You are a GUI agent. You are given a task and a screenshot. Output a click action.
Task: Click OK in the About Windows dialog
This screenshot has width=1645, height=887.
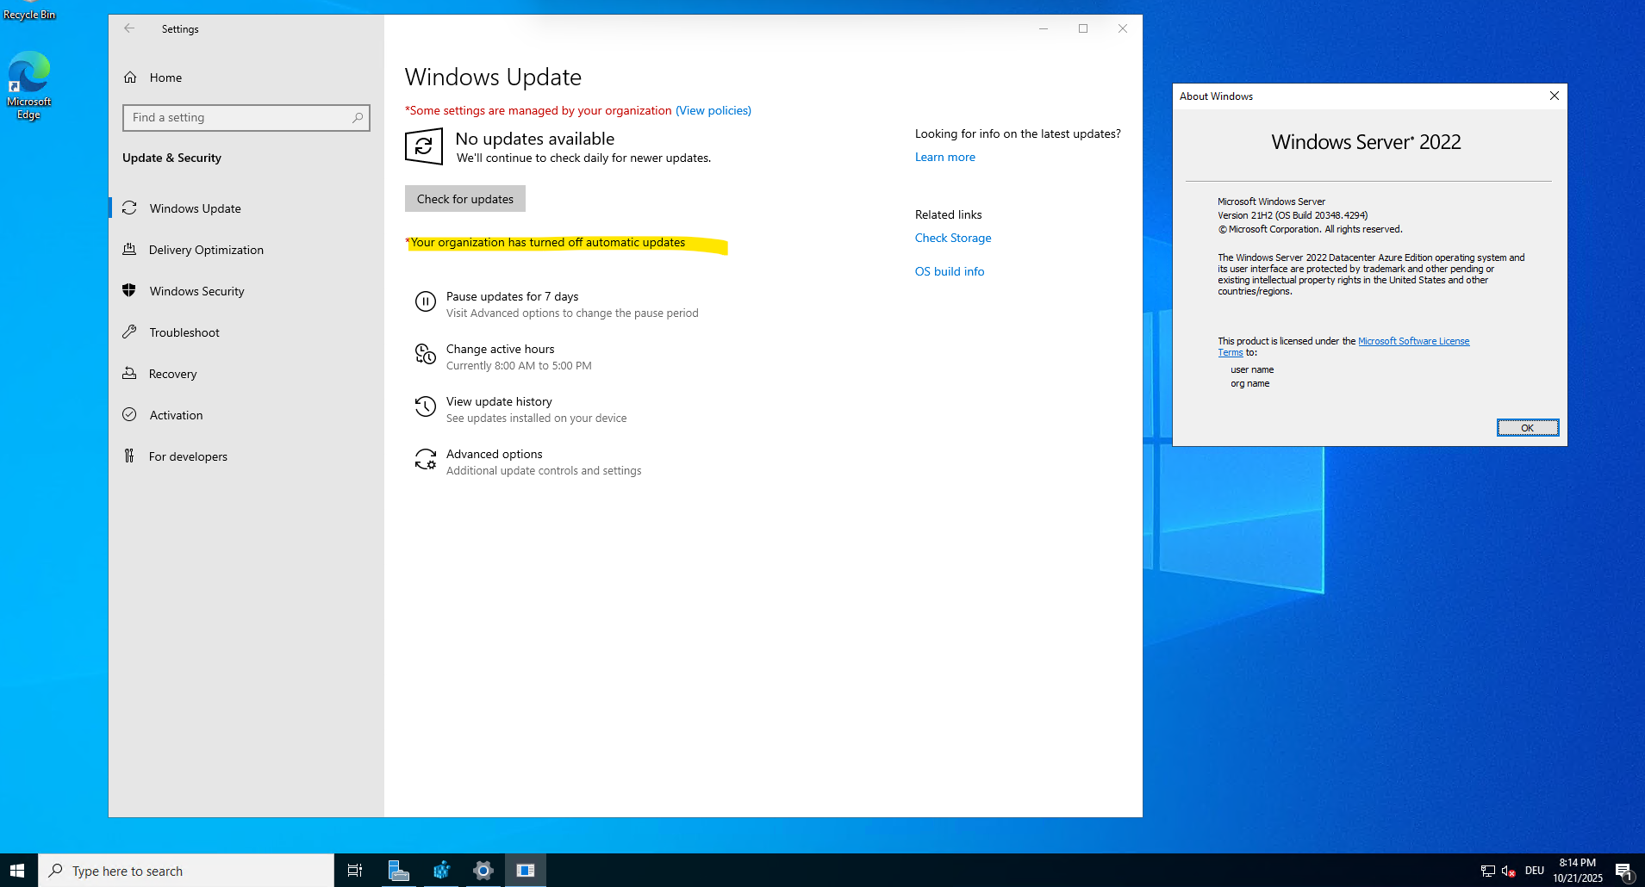pos(1528,428)
